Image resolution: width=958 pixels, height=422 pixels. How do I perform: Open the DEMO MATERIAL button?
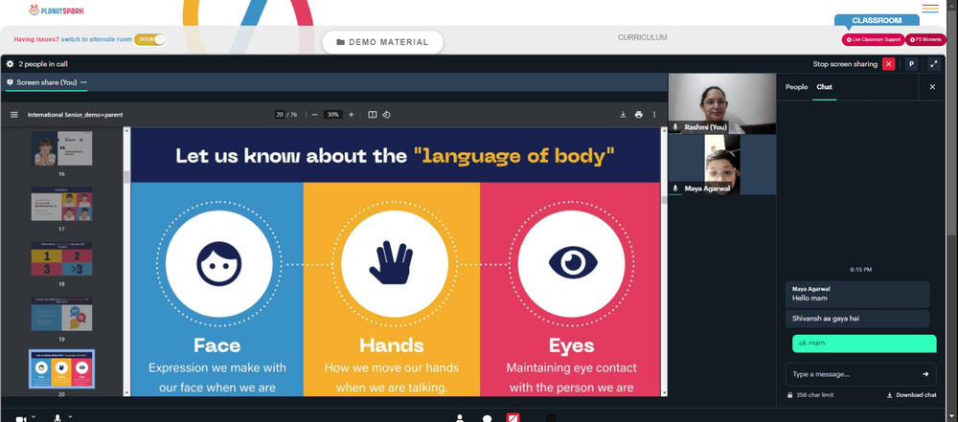click(382, 42)
